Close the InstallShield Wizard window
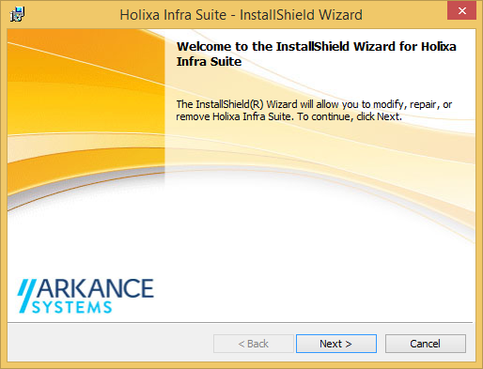The image size is (483, 369). click(461, 11)
